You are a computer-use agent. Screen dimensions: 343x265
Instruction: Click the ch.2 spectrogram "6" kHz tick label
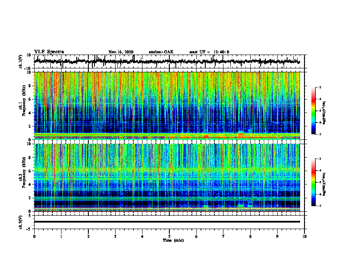[x=30, y=171]
